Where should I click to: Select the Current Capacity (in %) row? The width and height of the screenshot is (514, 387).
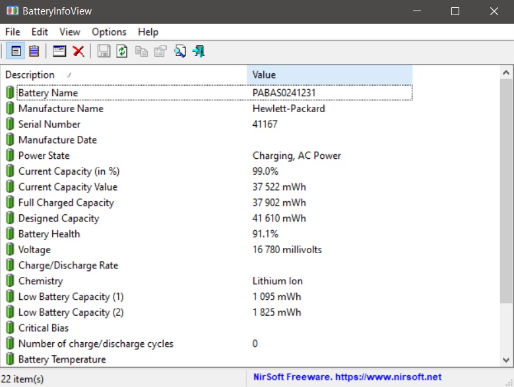point(207,171)
